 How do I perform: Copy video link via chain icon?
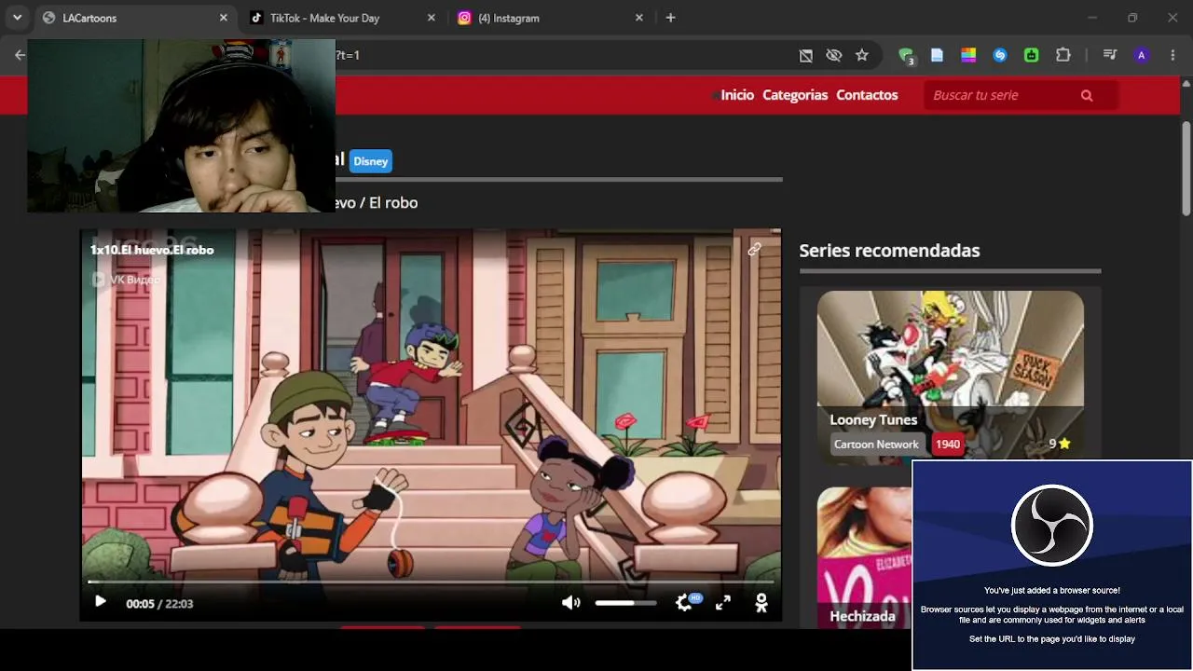(754, 249)
